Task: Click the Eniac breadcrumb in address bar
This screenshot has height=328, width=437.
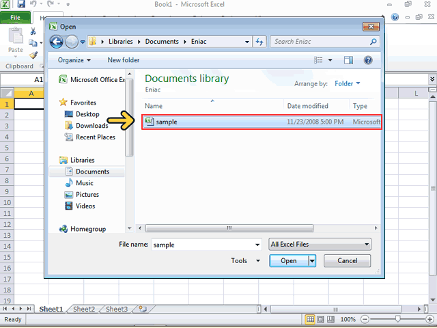Action: [x=199, y=42]
